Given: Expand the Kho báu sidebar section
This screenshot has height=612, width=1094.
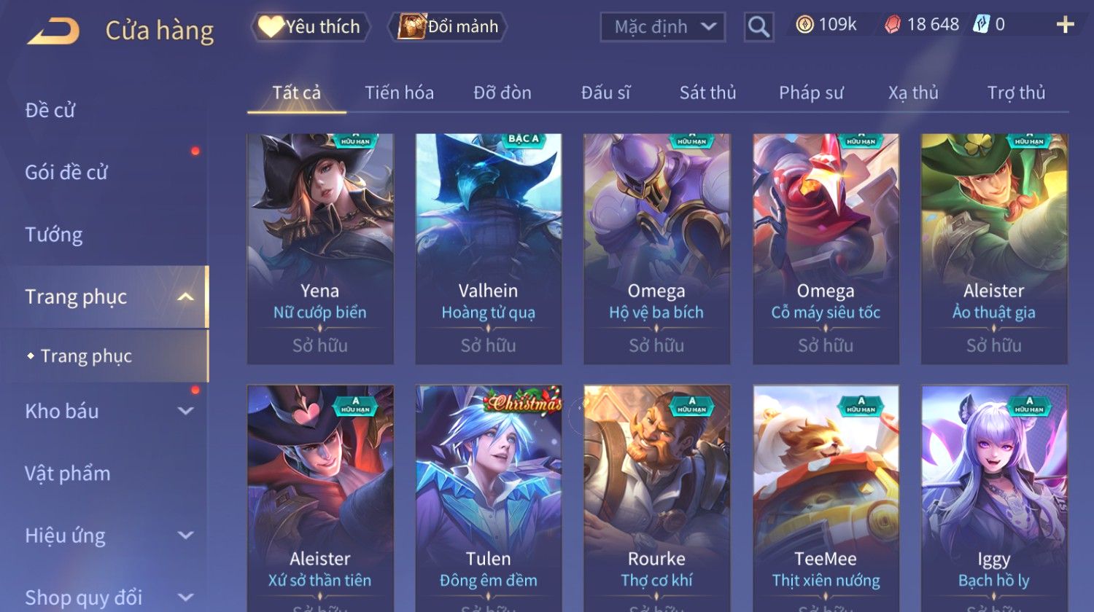Looking at the screenshot, I should [x=186, y=411].
